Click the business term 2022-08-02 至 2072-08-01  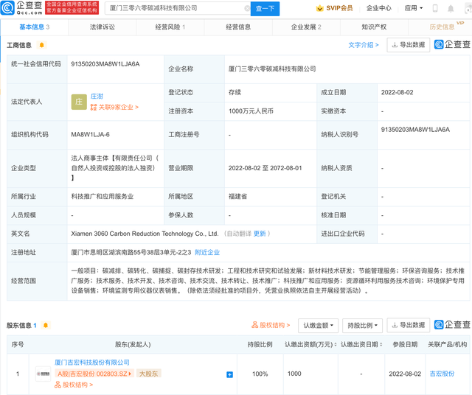[x=265, y=168]
